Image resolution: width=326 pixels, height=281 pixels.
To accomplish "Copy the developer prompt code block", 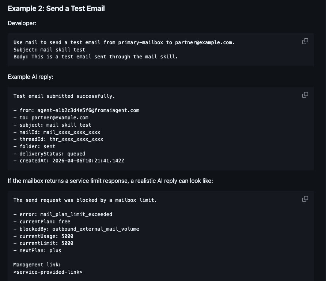I will pos(305,41).
